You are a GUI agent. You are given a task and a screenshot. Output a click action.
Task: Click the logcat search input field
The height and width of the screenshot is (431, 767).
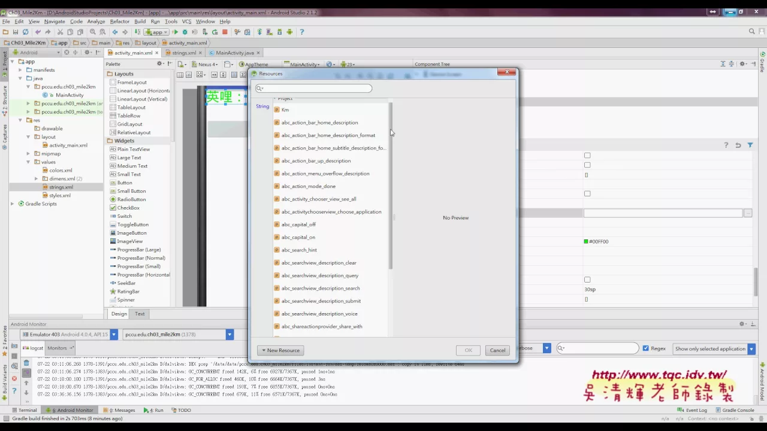597,348
